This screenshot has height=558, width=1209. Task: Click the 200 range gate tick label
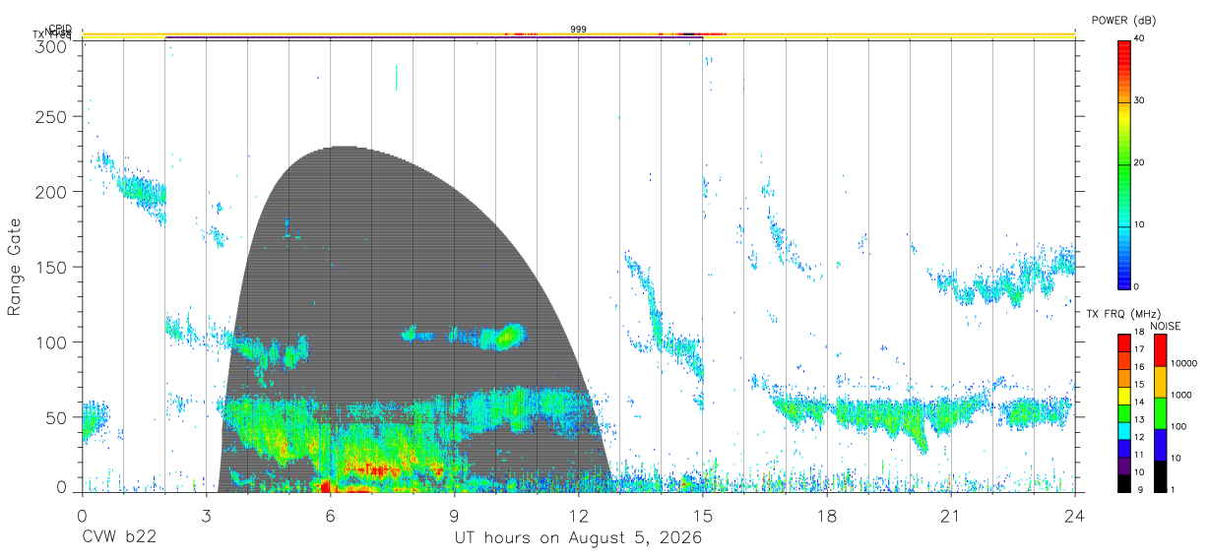(x=50, y=192)
